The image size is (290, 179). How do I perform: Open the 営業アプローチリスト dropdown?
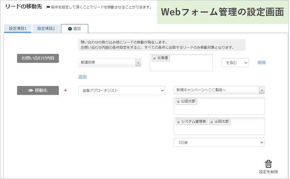(x=122, y=91)
